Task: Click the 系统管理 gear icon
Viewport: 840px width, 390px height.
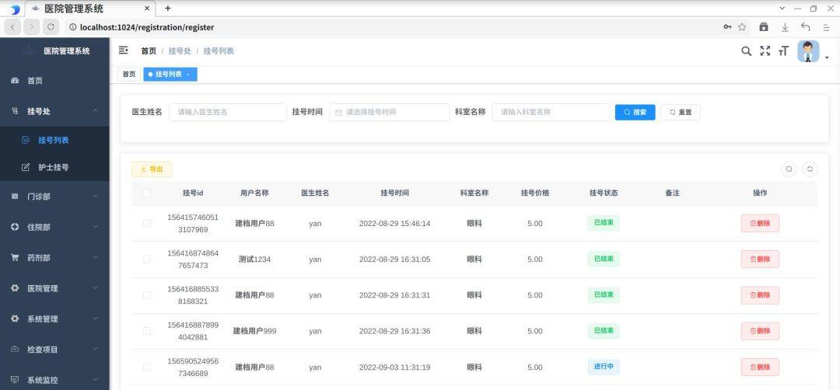Action: click(x=15, y=319)
